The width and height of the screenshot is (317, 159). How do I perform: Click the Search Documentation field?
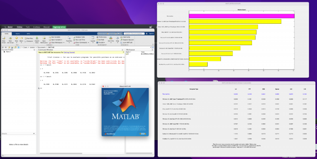[134, 34]
